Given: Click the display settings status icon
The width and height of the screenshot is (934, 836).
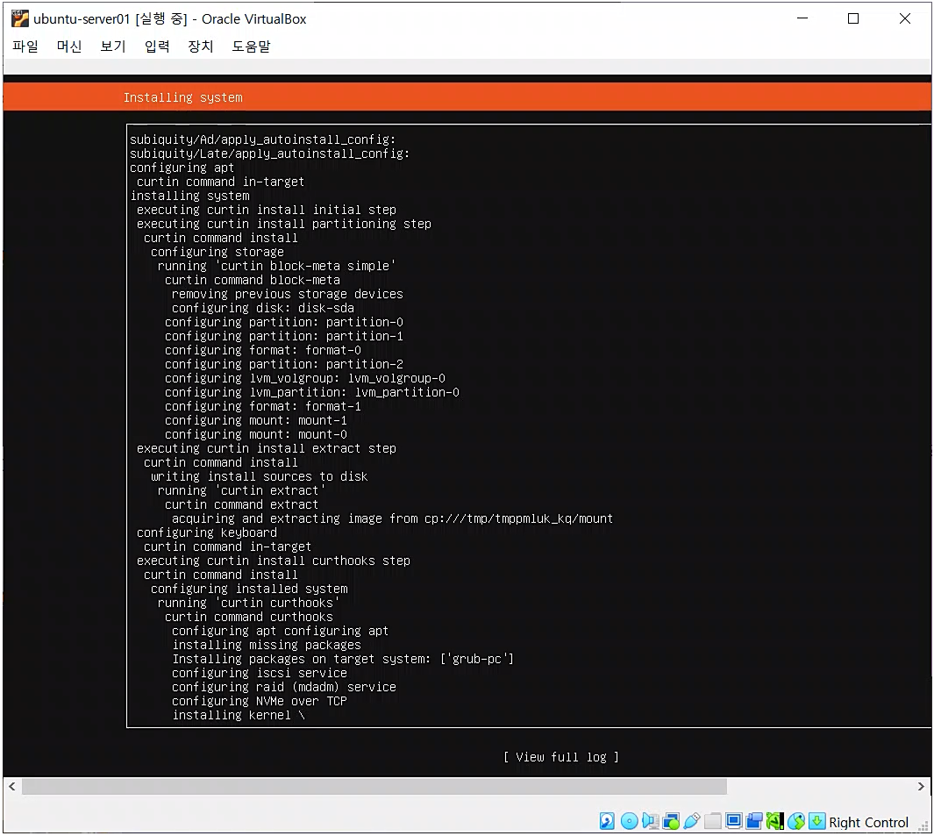Looking at the screenshot, I should point(734,821).
